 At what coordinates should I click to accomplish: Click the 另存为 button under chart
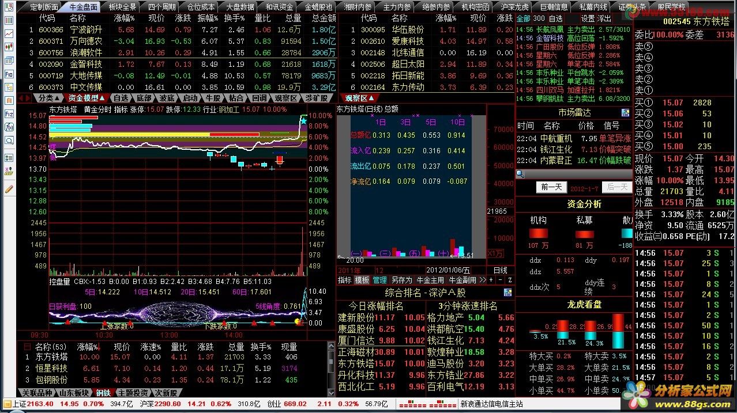coord(401,280)
